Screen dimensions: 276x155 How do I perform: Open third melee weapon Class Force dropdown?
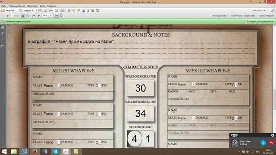click(x=59, y=142)
